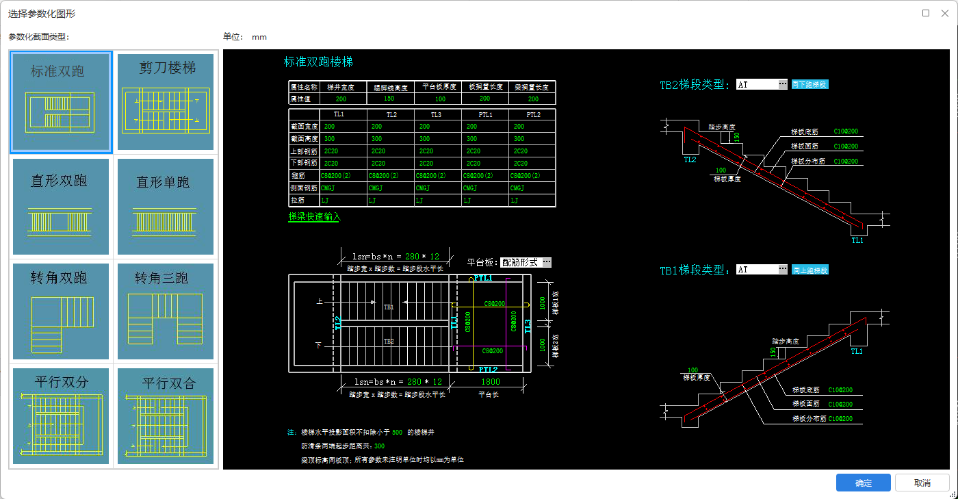Confirm with the 确定 button
The width and height of the screenshot is (958, 499).
pos(863,483)
